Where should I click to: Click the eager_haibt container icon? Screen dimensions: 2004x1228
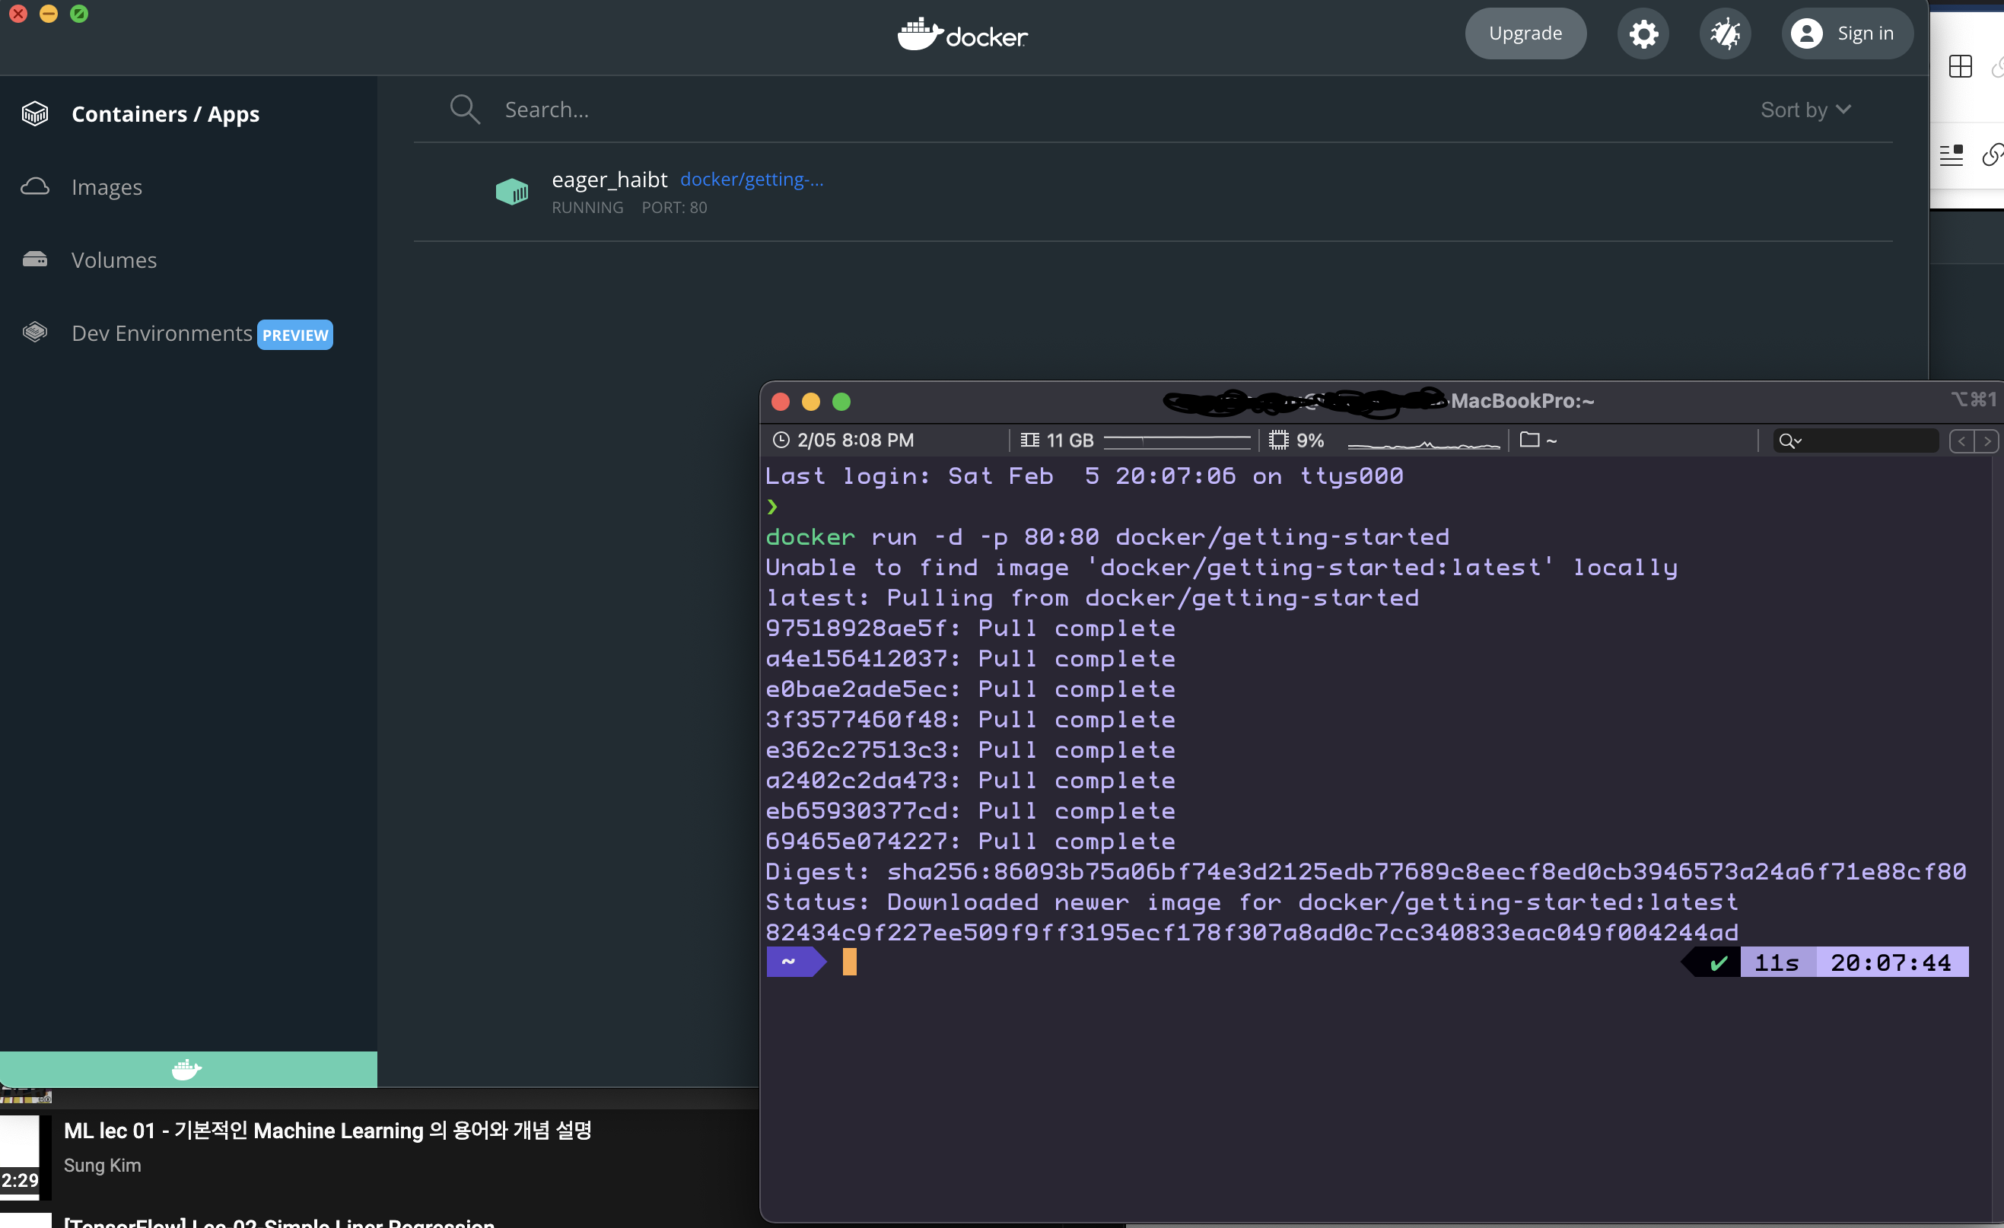tap(511, 192)
